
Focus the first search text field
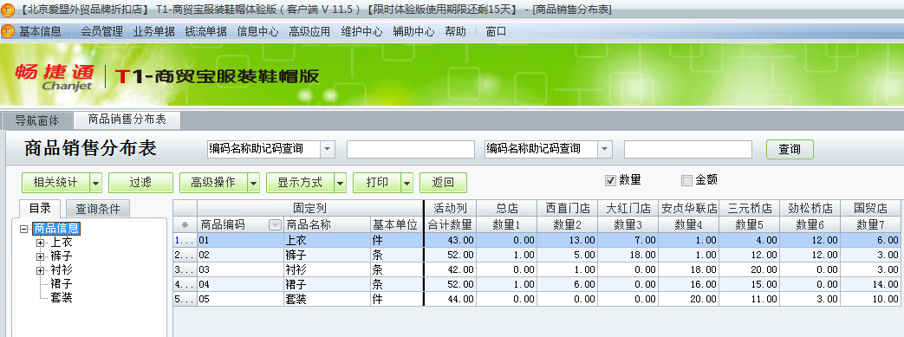410,149
